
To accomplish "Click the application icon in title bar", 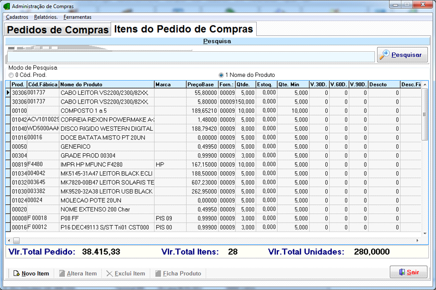I will tap(6, 5).
